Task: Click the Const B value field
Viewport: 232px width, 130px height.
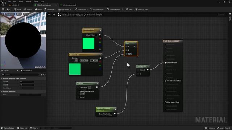Action: (x=27, y=85)
